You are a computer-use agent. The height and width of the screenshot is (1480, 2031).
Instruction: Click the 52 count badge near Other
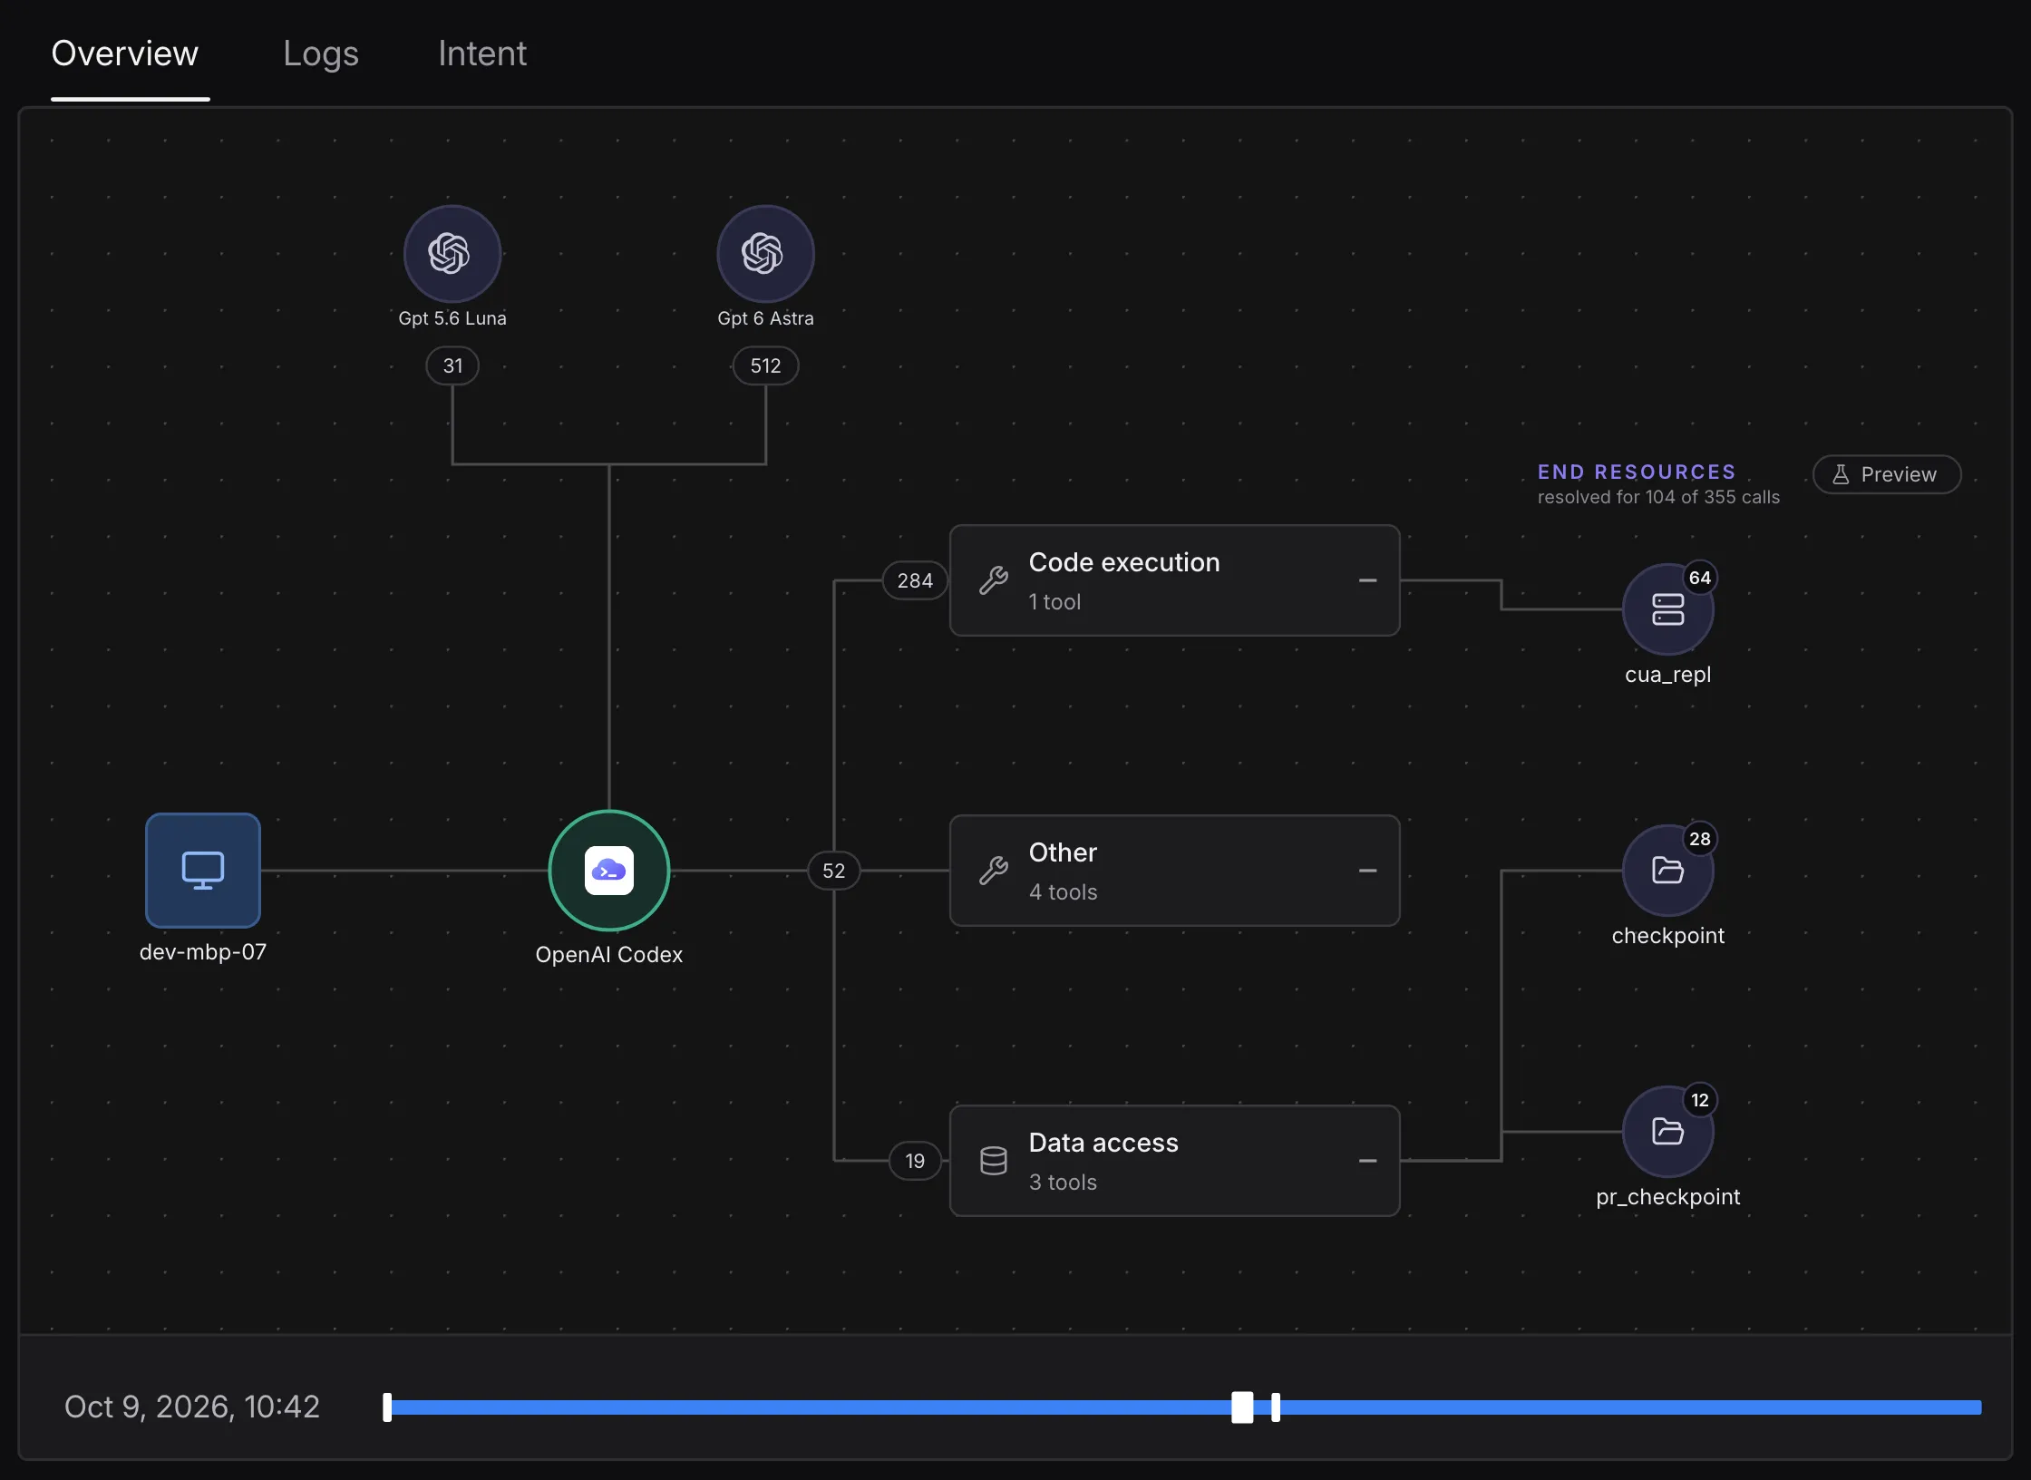pyautogui.click(x=833, y=871)
